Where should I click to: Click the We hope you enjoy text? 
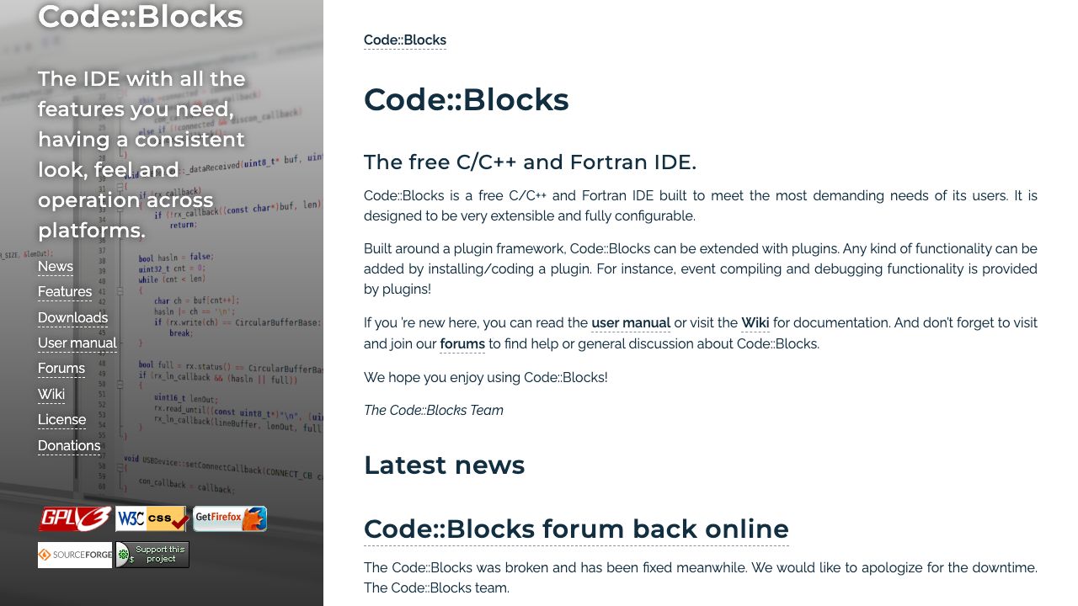486,378
